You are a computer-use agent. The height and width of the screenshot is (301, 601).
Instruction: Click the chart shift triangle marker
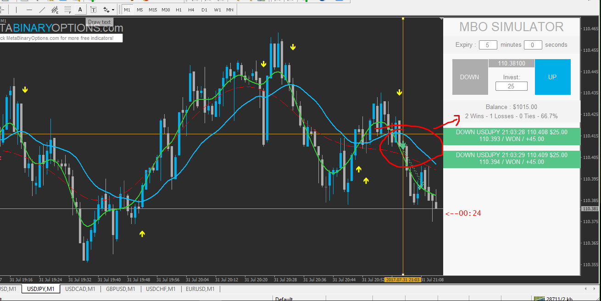point(441,19)
